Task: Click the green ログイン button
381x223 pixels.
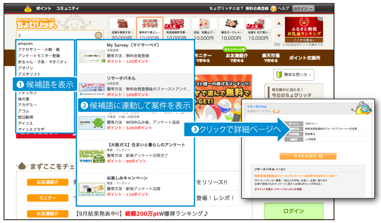Action: [x=293, y=211]
